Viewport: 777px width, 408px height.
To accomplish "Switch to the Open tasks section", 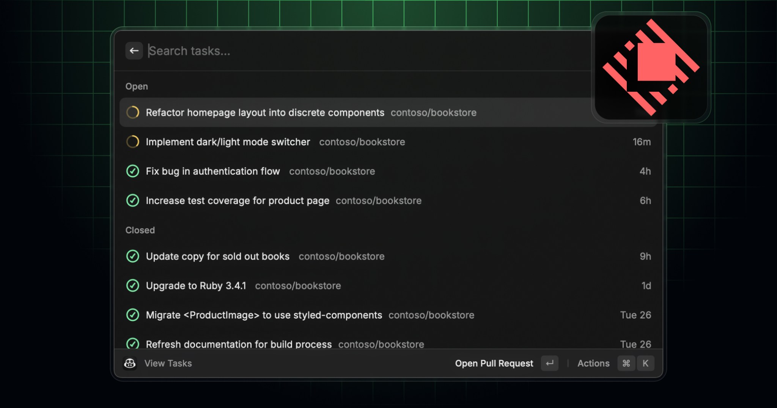I will coord(137,86).
